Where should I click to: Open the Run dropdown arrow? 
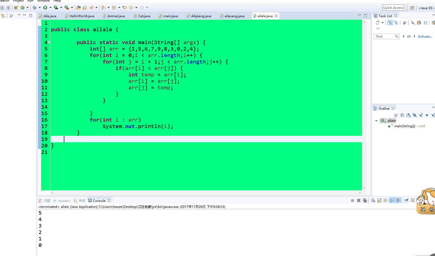[50, 8]
